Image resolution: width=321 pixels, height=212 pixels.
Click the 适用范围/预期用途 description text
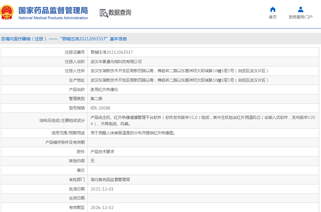133,133
